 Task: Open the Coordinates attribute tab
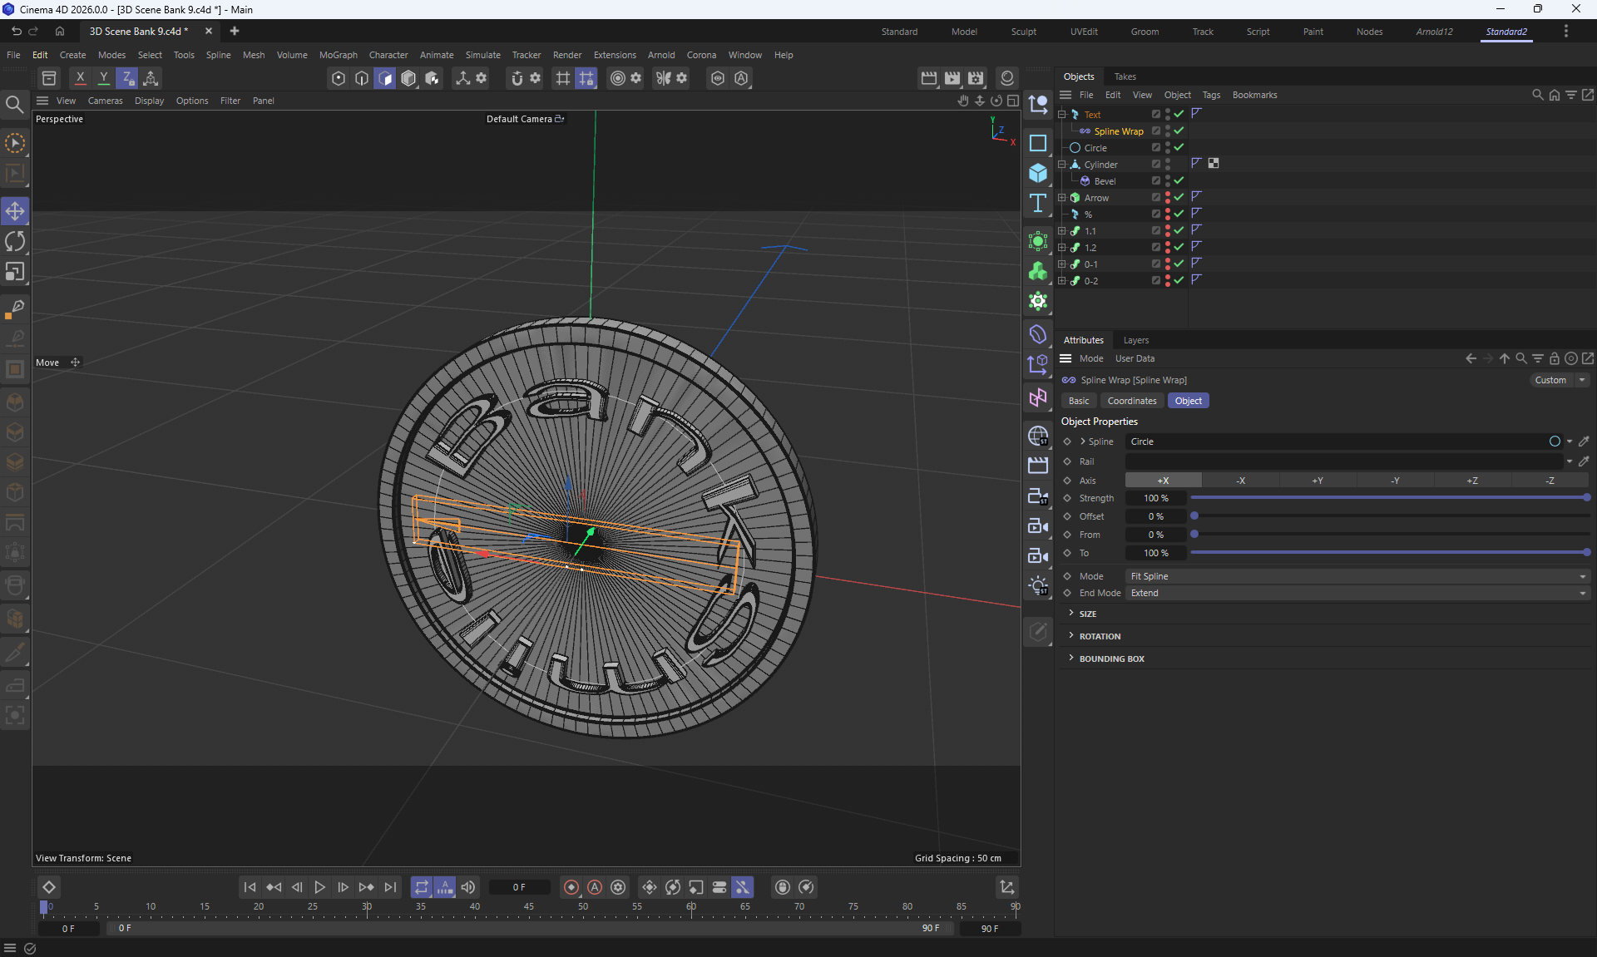1131,401
